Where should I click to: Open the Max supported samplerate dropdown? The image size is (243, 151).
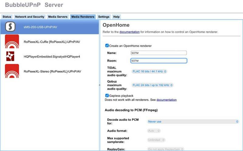point(156,140)
